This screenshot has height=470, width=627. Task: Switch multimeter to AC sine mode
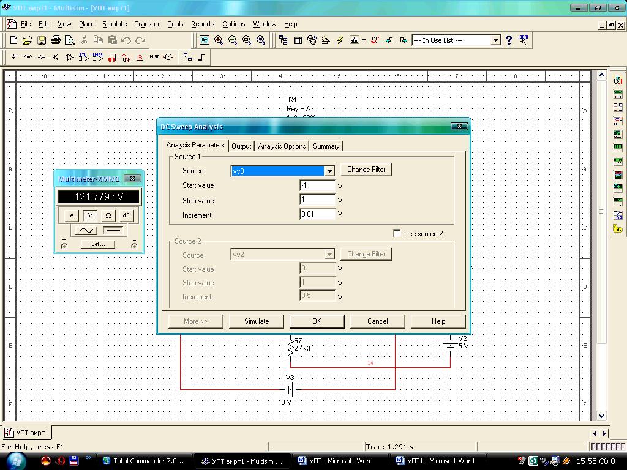click(86, 230)
